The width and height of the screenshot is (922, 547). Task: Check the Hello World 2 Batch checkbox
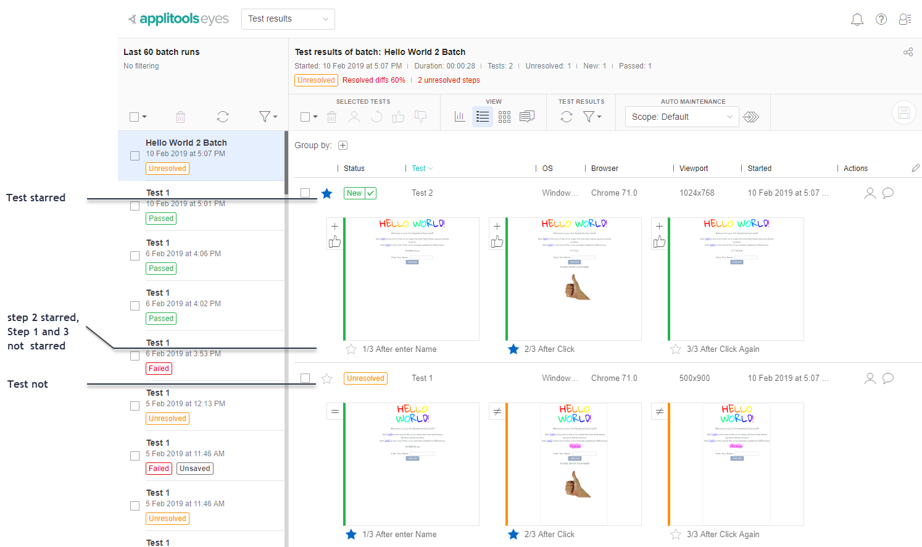pos(135,156)
